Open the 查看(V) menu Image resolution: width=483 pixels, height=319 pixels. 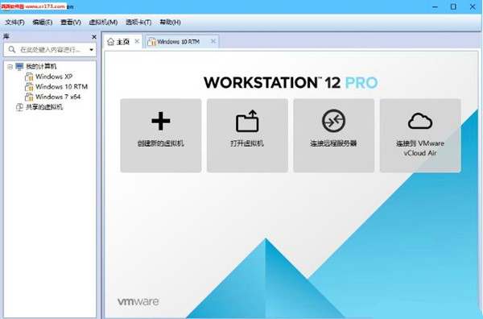click(71, 23)
